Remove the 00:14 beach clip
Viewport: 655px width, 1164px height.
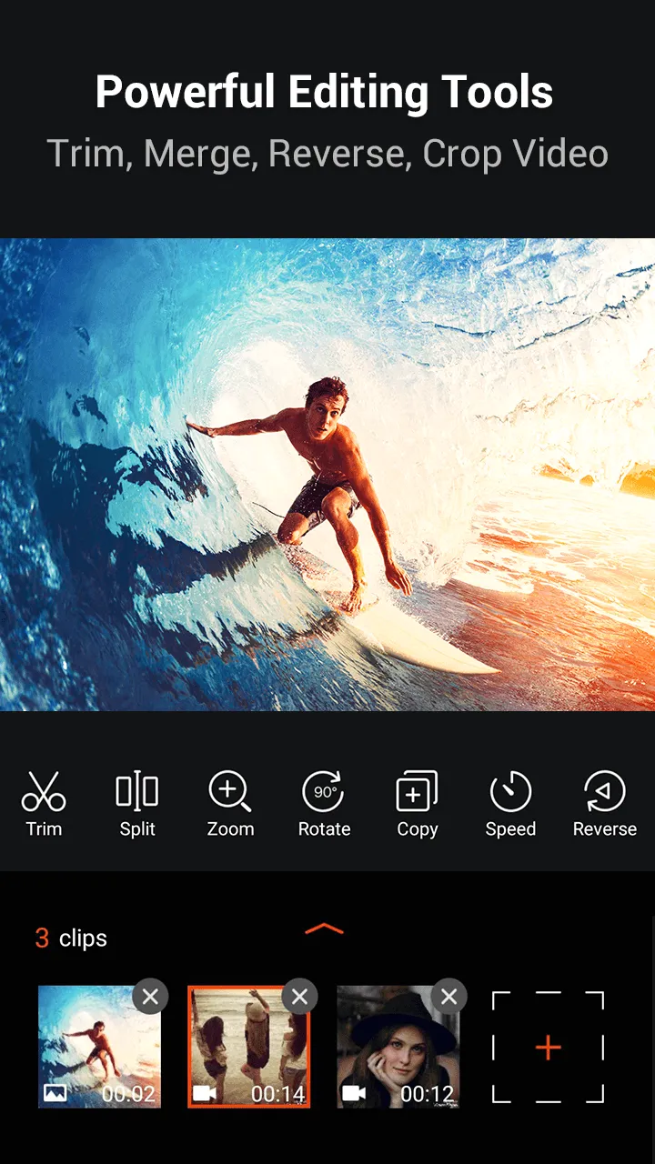point(299,997)
